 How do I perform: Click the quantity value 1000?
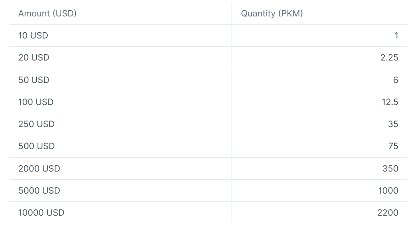tap(388, 190)
